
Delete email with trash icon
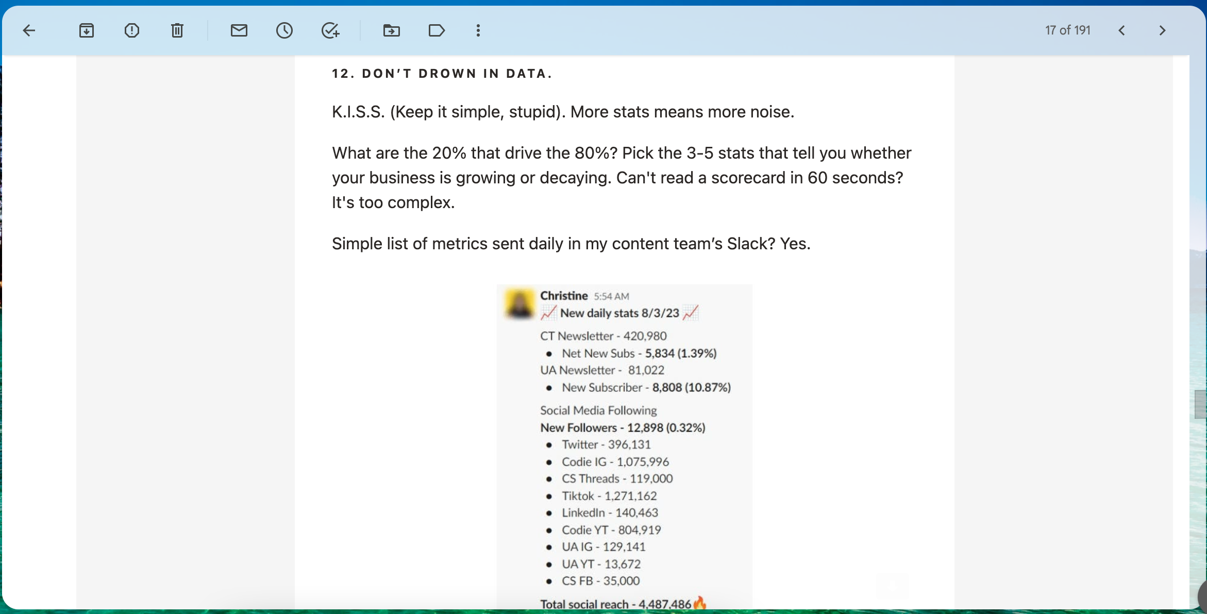click(x=177, y=30)
